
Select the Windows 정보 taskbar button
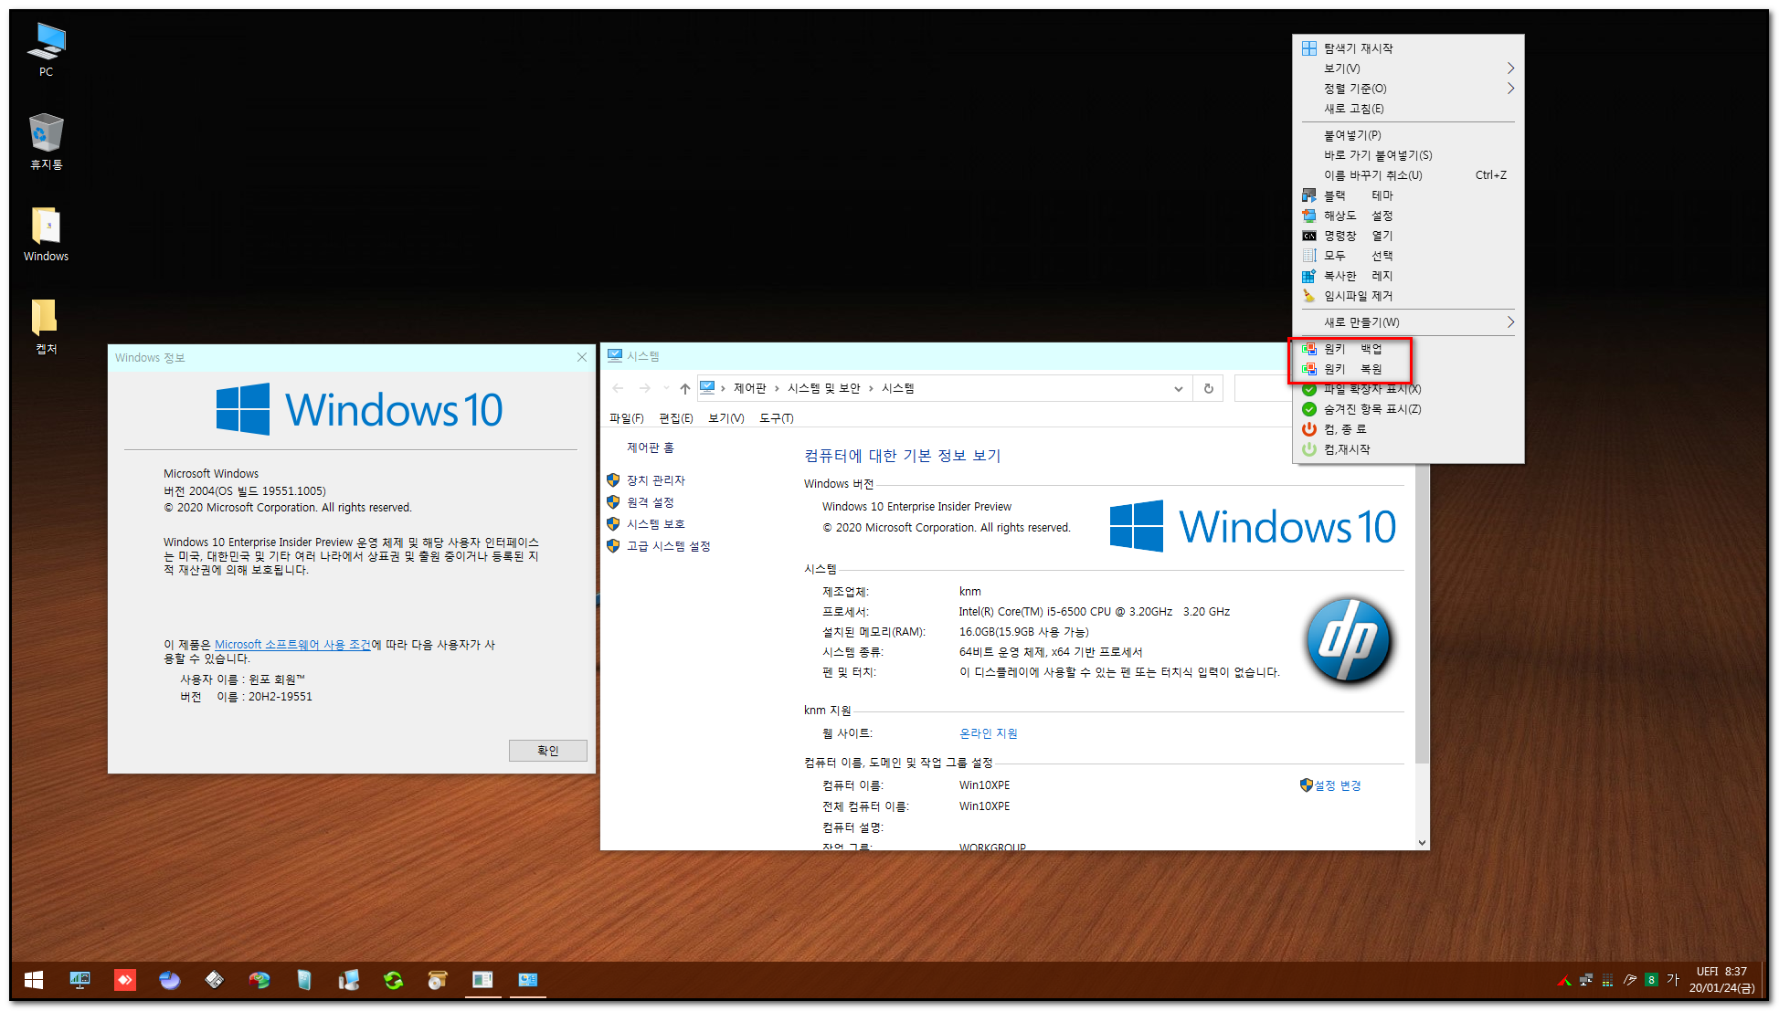click(482, 980)
